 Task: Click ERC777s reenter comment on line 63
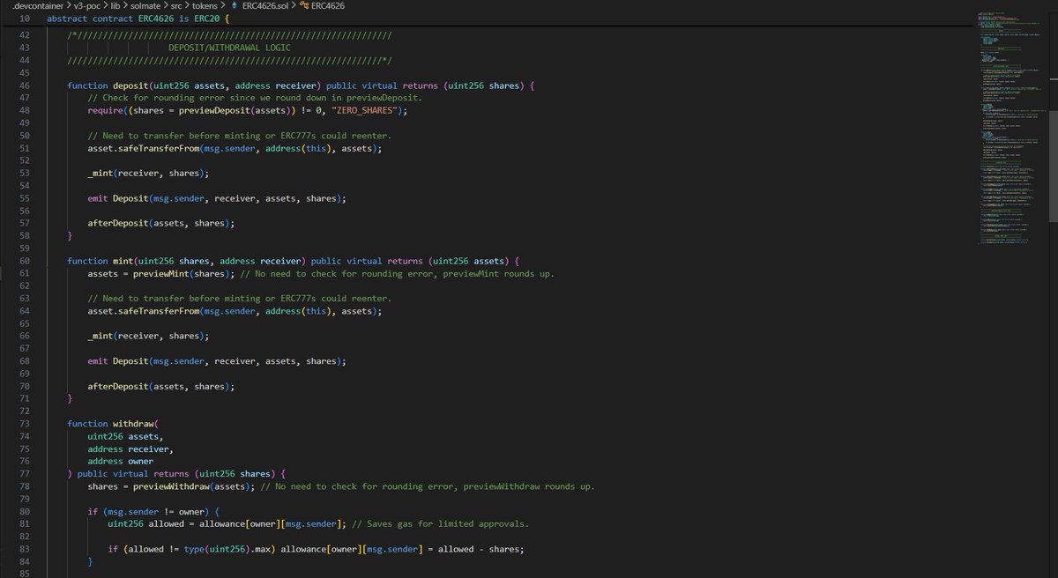point(240,300)
